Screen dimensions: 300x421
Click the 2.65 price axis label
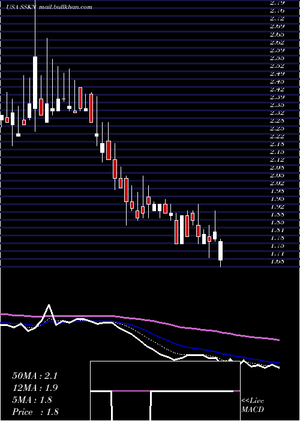click(x=277, y=34)
